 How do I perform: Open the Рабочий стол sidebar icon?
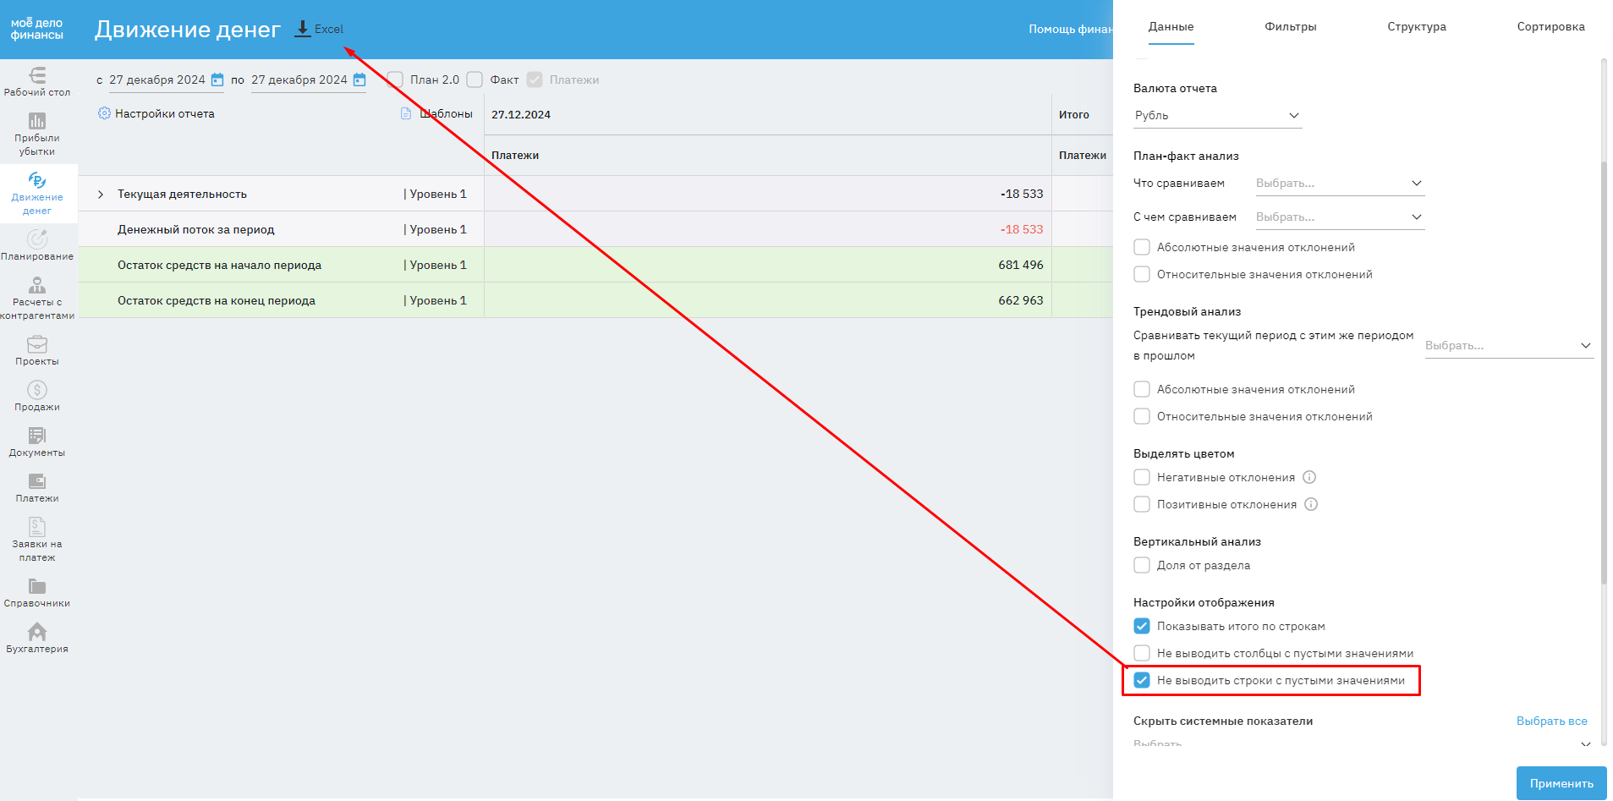click(x=37, y=75)
